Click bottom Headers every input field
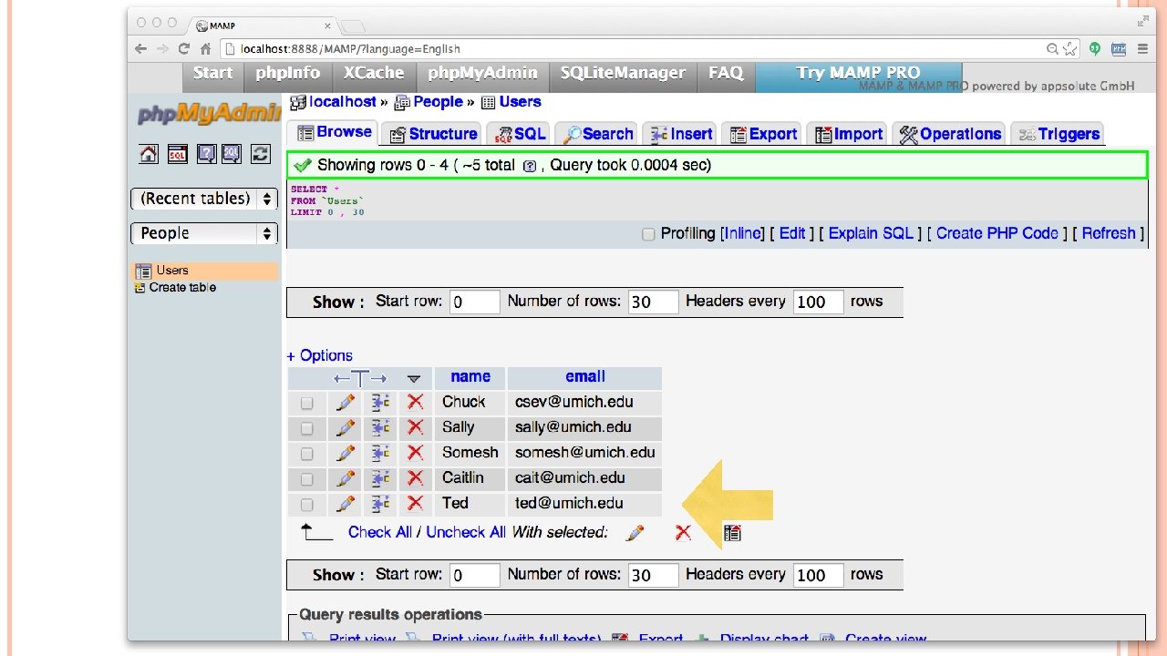 (818, 575)
